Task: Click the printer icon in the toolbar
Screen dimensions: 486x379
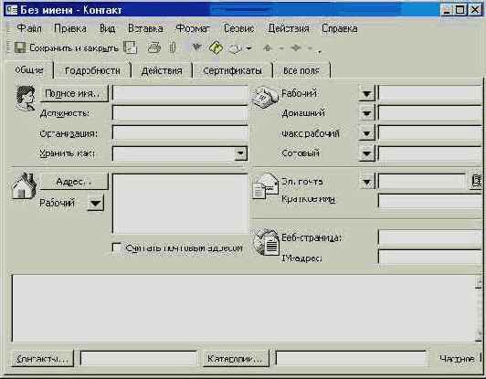Action: point(154,48)
